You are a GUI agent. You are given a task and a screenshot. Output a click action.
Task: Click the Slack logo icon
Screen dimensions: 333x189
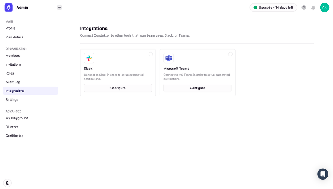point(89,58)
